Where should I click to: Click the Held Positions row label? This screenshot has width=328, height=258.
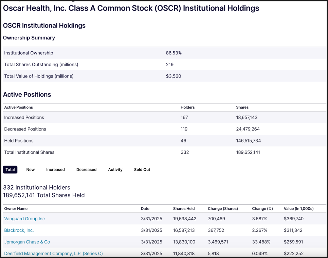click(19, 141)
